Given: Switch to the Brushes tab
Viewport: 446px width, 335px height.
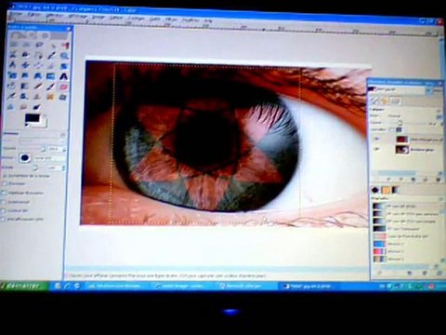Looking at the screenshot, I should point(375,190).
